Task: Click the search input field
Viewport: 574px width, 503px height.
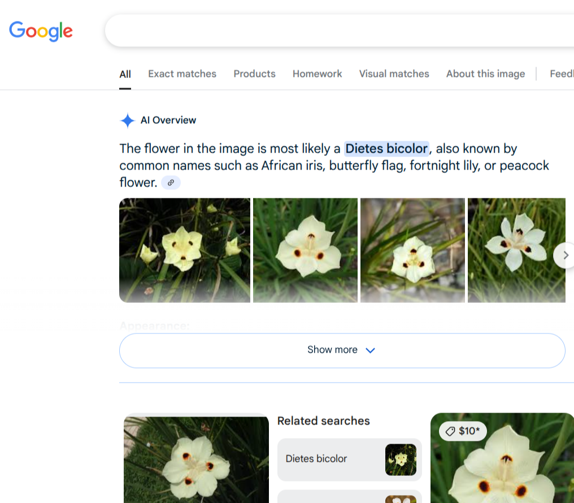Action: pyautogui.click(x=340, y=31)
